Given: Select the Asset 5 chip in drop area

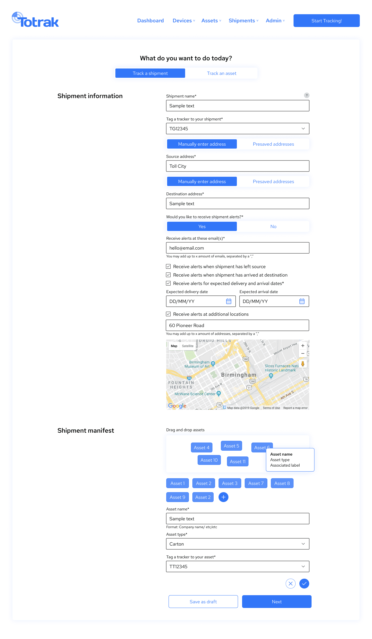Looking at the screenshot, I should click(231, 446).
